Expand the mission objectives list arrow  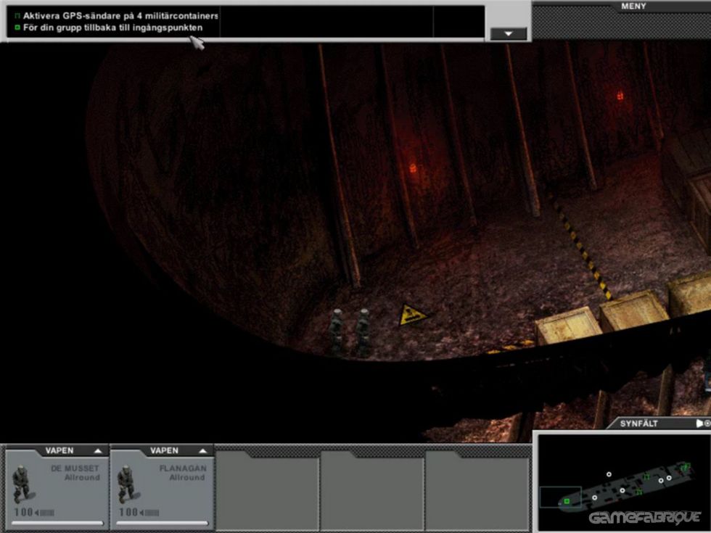[509, 33]
